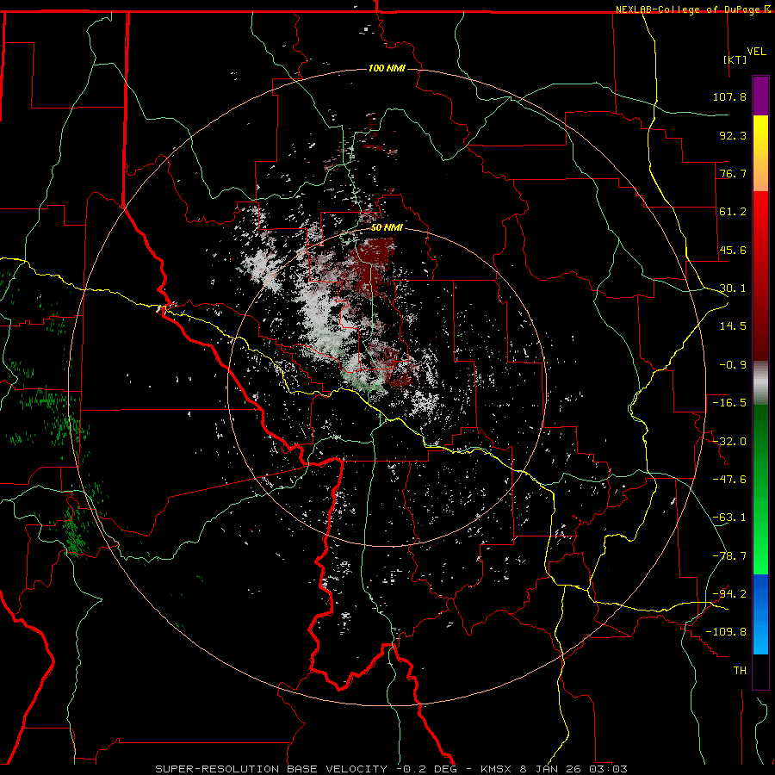Click the 100 NMI range ring label

coord(387,68)
